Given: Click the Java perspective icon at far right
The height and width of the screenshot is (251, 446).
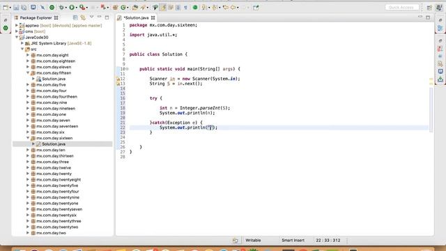Looking at the screenshot, I should click(x=439, y=8).
